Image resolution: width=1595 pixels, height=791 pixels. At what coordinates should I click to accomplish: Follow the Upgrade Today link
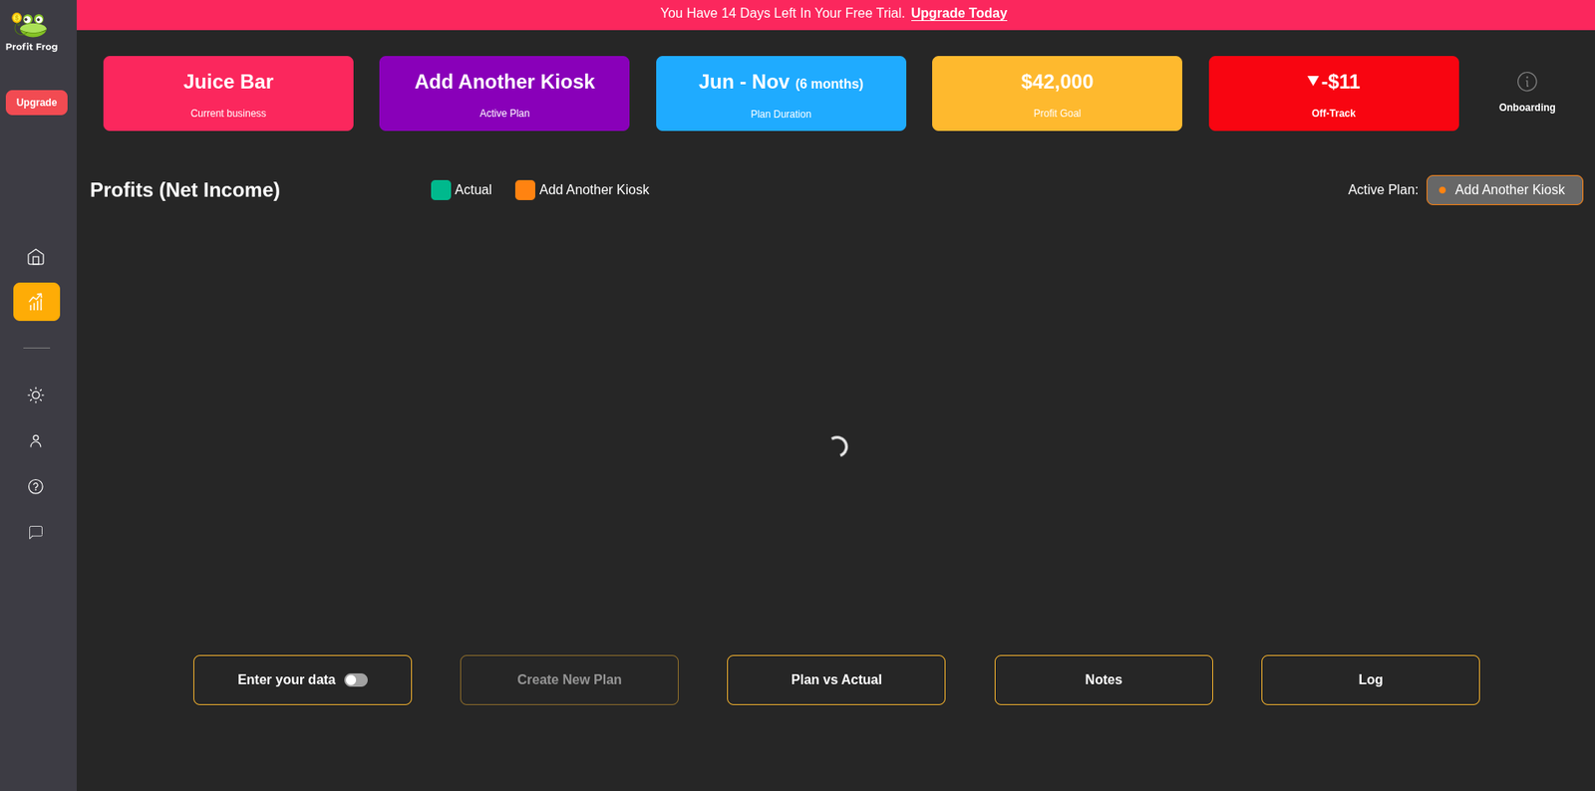tap(958, 14)
